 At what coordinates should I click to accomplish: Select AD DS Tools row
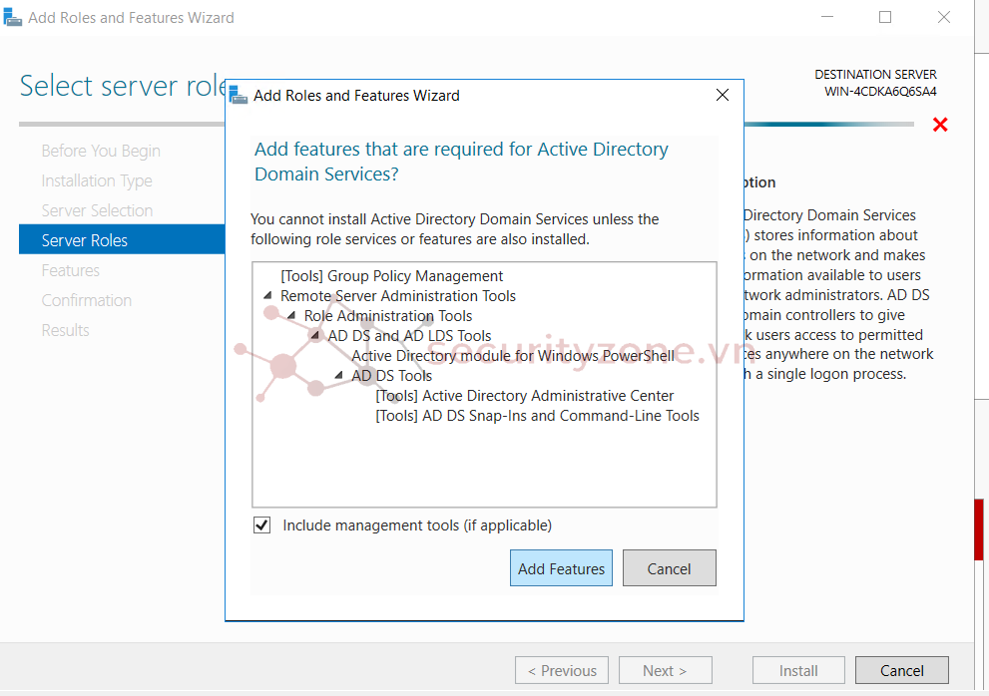(x=391, y=376)
